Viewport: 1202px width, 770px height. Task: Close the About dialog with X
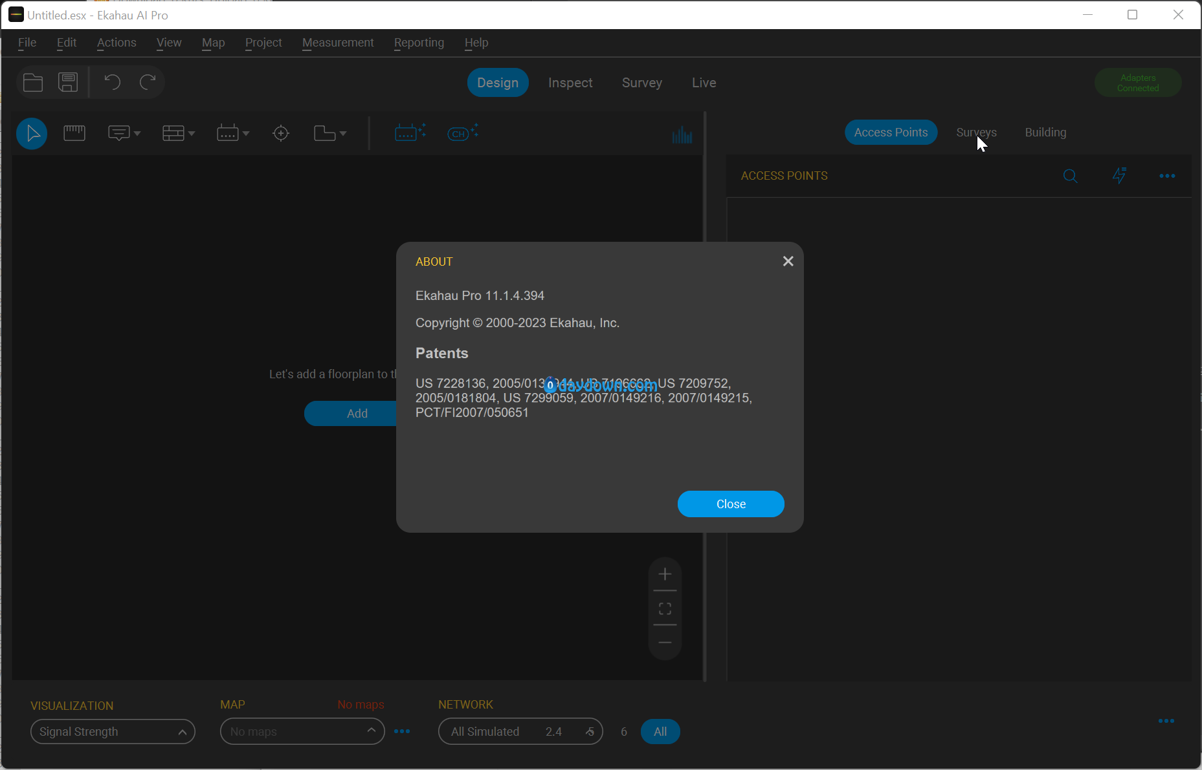(788, 261)
